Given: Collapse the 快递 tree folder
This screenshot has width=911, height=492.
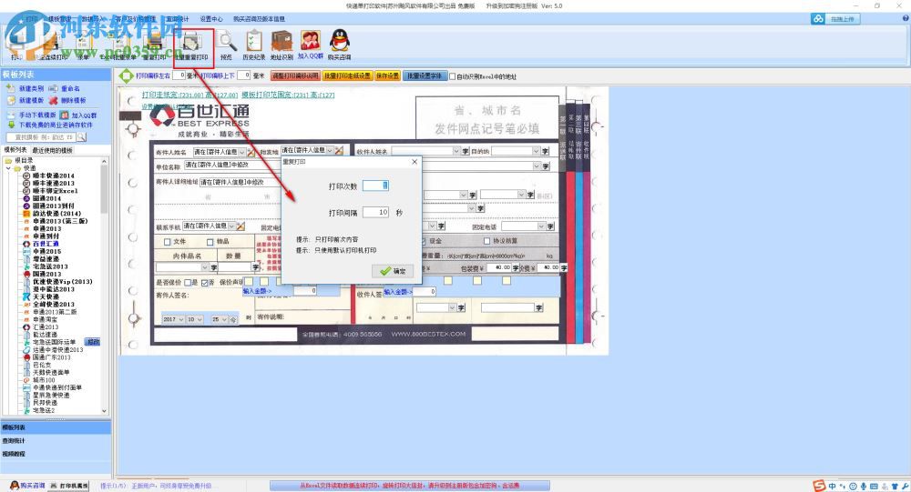Looking at the screenshot, I should [9, 168].
